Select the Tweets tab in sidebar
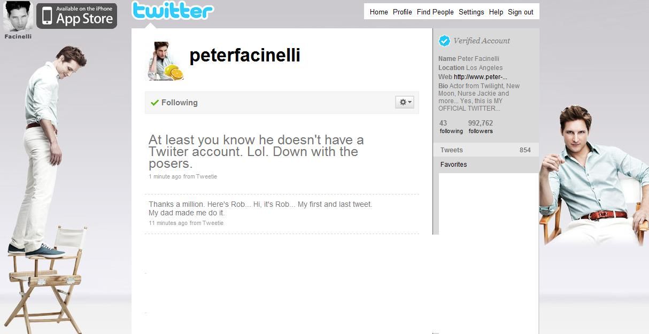This screenshot has height=334, width=649. (485, 150)
